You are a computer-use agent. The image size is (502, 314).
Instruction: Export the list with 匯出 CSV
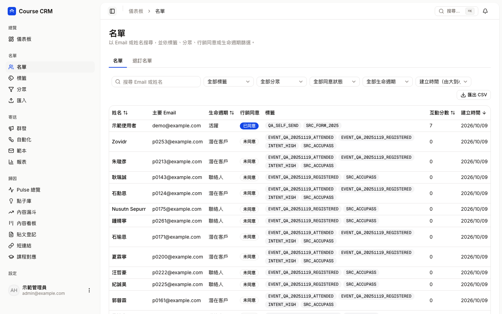tap(474, 95)
